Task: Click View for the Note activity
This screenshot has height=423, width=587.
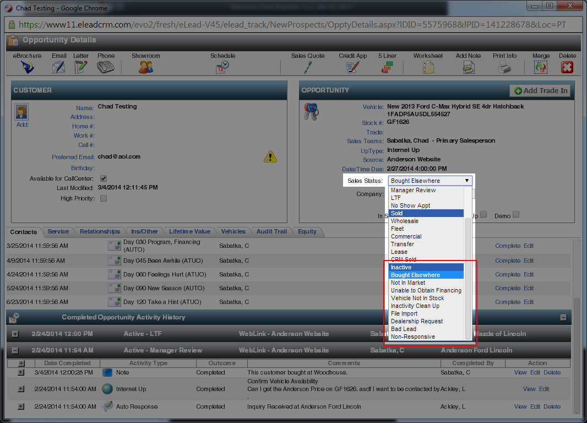Action: click(520, 372)
